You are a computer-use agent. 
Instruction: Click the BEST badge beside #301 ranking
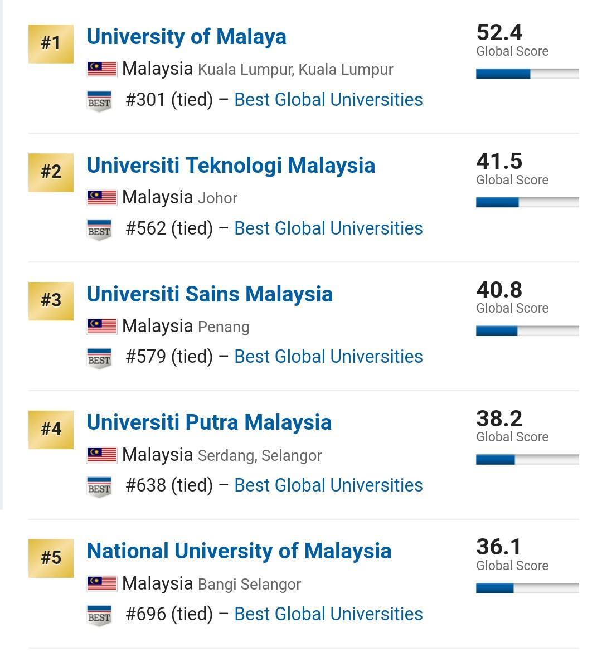99,101
